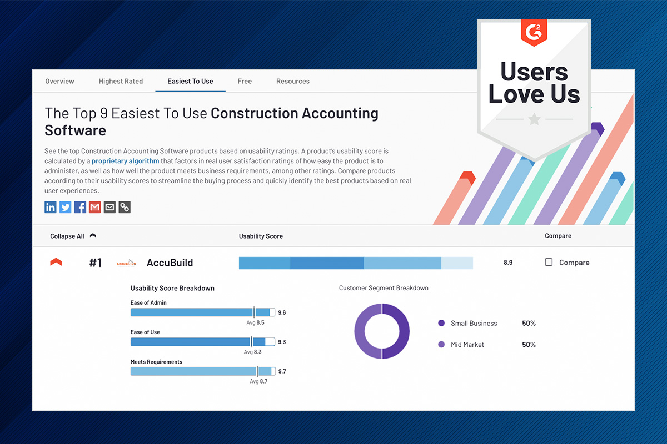Click the #1 rank label
Screen dimensions: 667x444
click(96, 263)
